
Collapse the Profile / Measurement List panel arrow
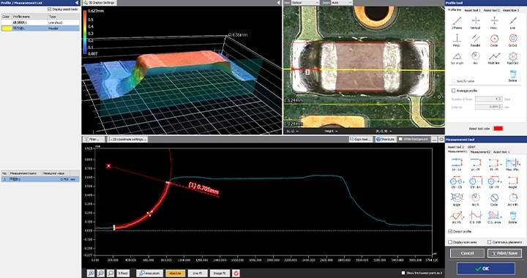click(76, 3)
